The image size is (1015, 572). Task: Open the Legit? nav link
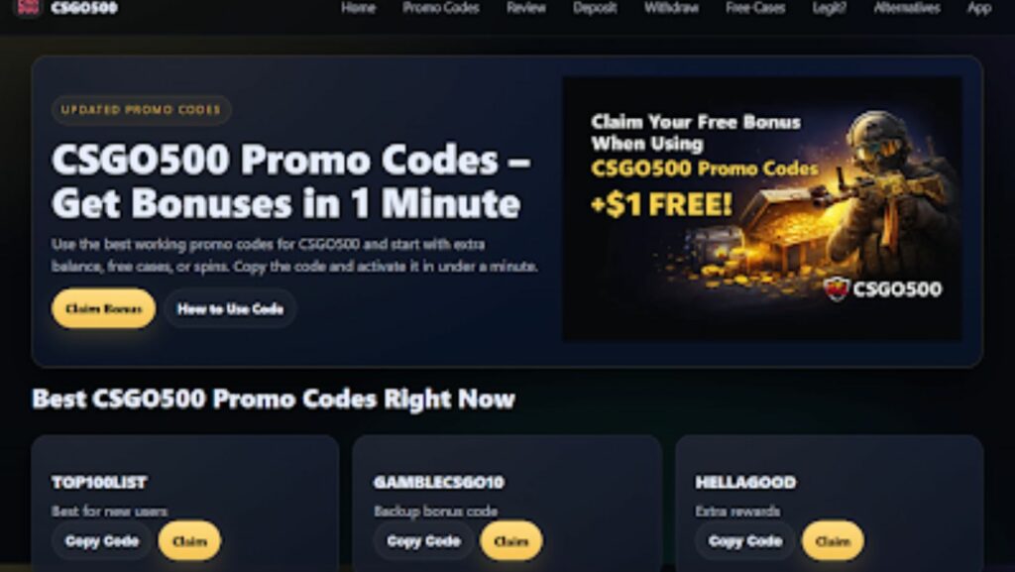tap(830, 8)
